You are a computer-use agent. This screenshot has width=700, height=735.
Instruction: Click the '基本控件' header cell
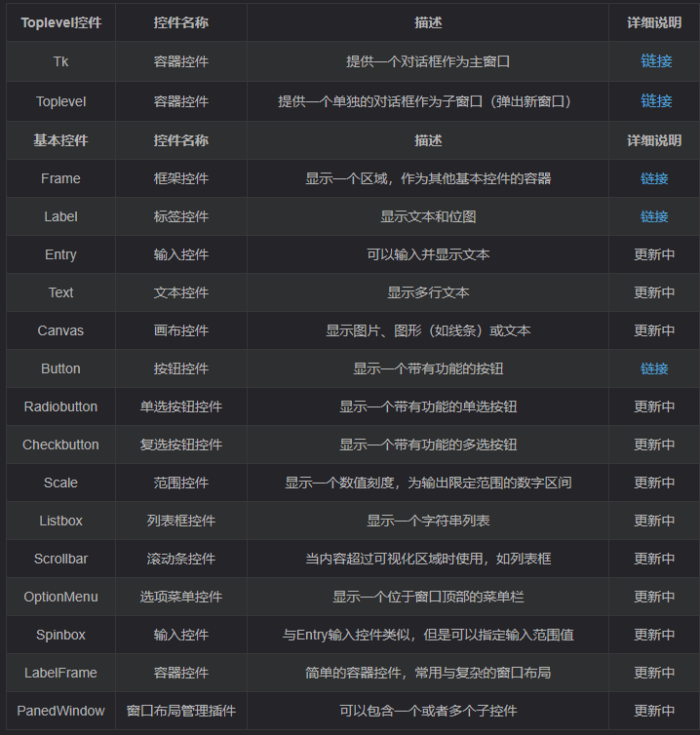(61, 140)
